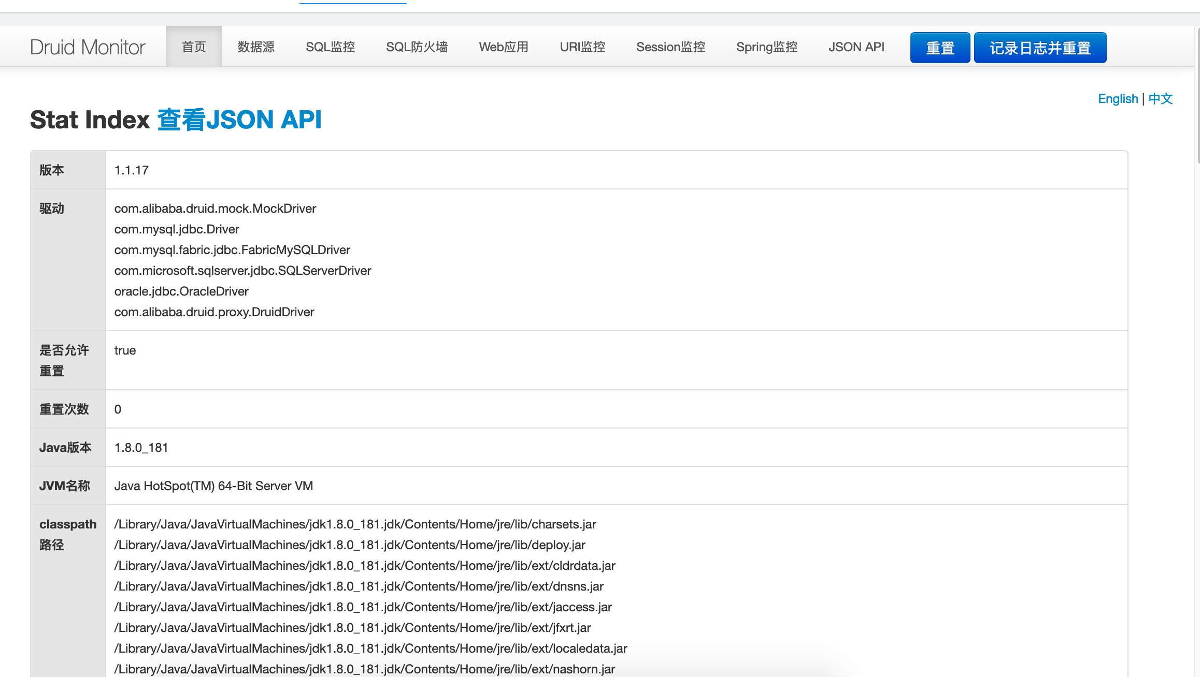
Task: Switch to the 数据源 tab
Action: [x=256, y=47]
